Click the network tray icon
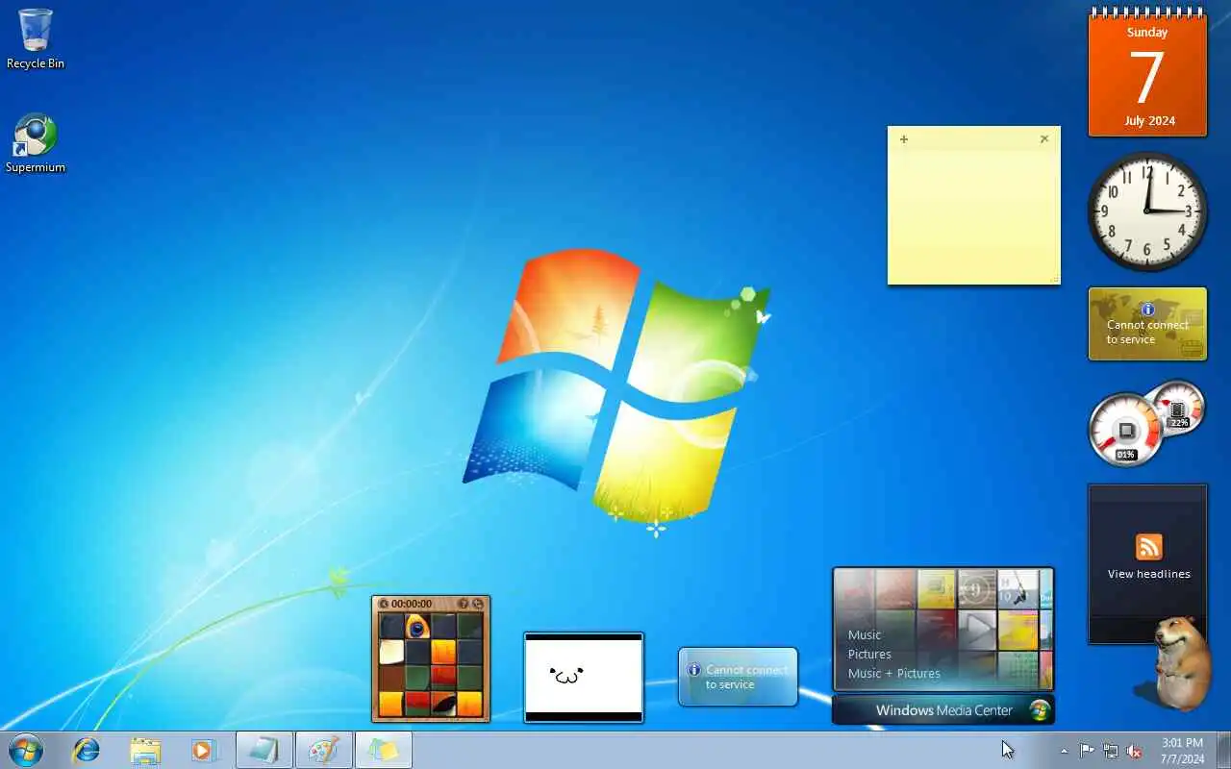This screenshot has height=769, width=1231. click(1111, 751)
